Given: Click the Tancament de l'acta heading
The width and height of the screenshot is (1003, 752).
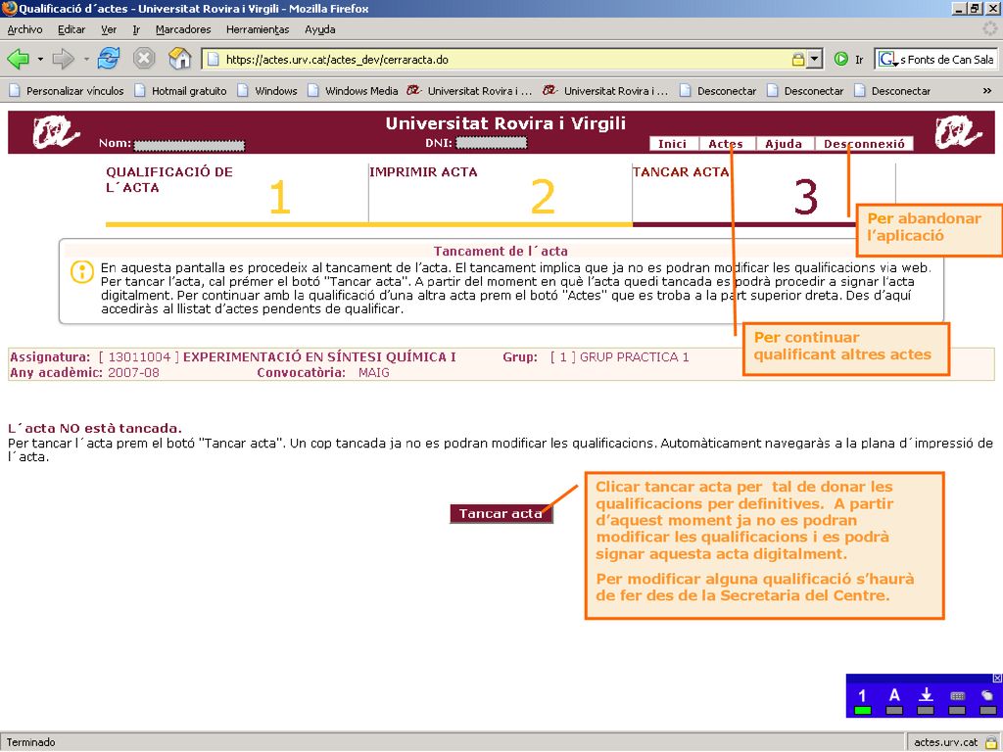Looking at the screenshot, I should coord(501,252).
